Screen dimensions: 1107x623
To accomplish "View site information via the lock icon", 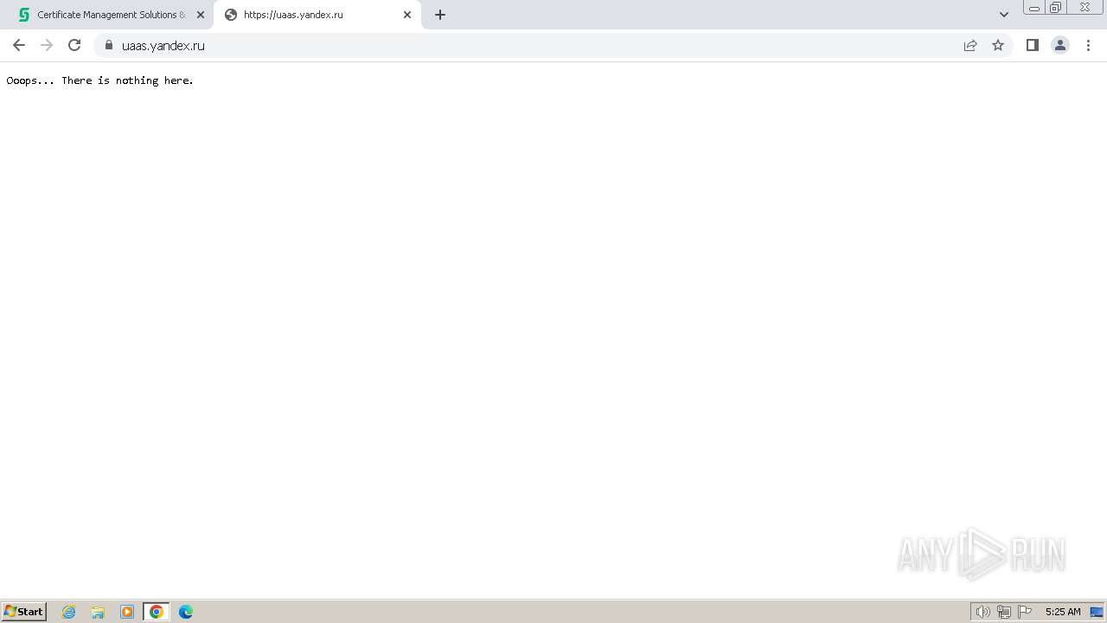I will (109, 45).
